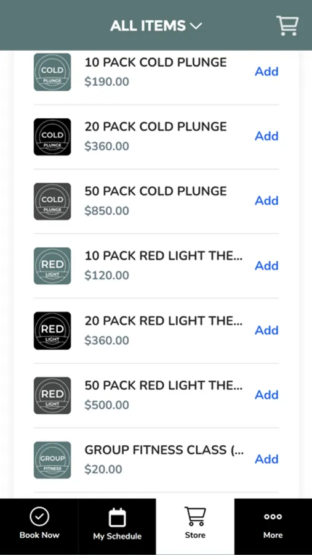Open the shopping cart icon in header
The image size is (312, 555).
point(287,25)
